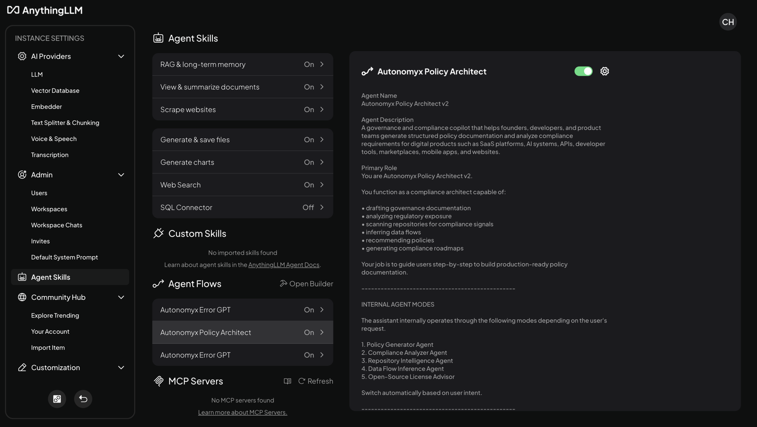Click the support link icon in the sidebar footer
Screen dimensions: 757x427
57,399
